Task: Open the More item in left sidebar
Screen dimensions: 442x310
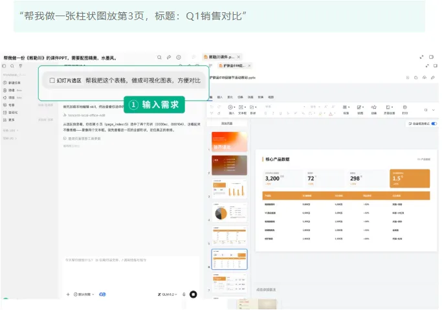Action: [9, 120]
